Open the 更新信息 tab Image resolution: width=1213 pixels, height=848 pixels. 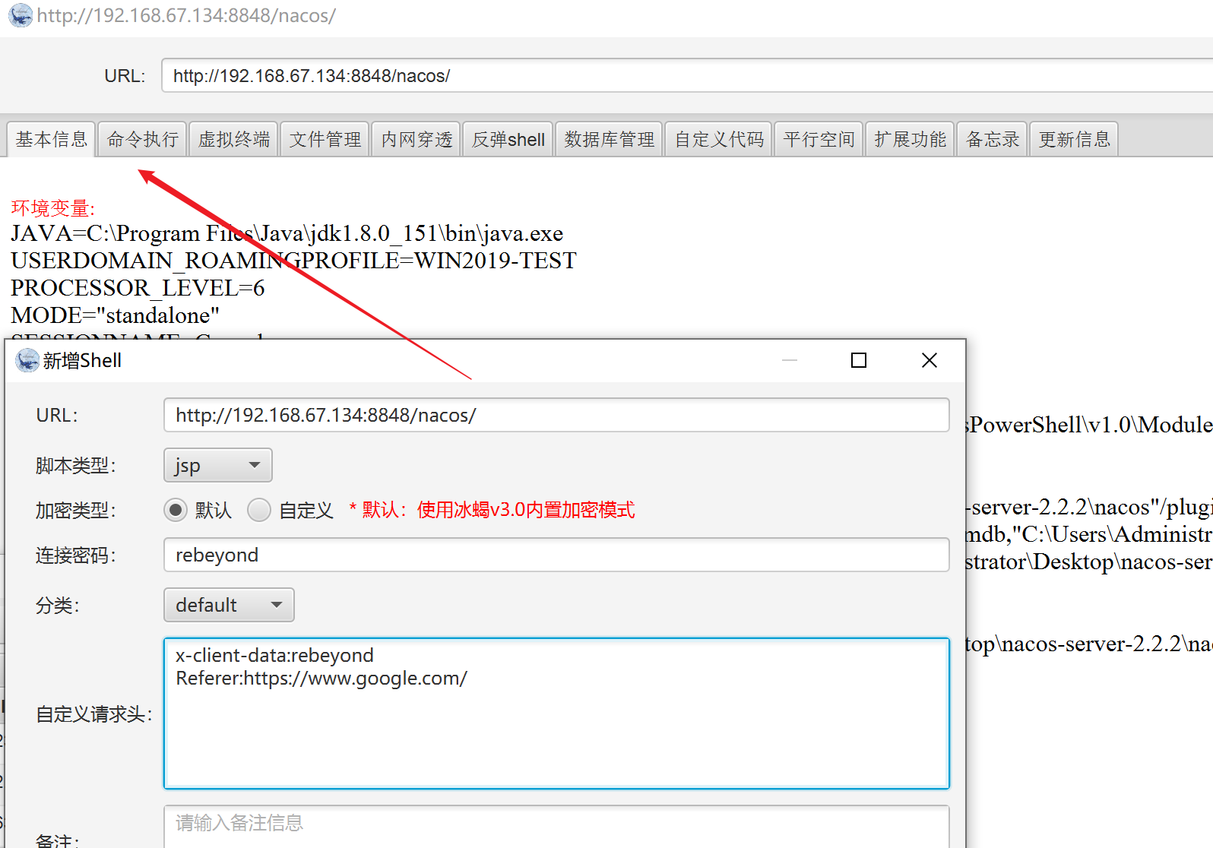(1074, 139)
